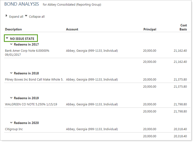
Task: Collapse the Redeems in 2017 section
Action: 11,44
